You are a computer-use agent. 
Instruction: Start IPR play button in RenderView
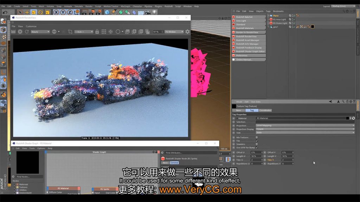(x=20, y=32)
